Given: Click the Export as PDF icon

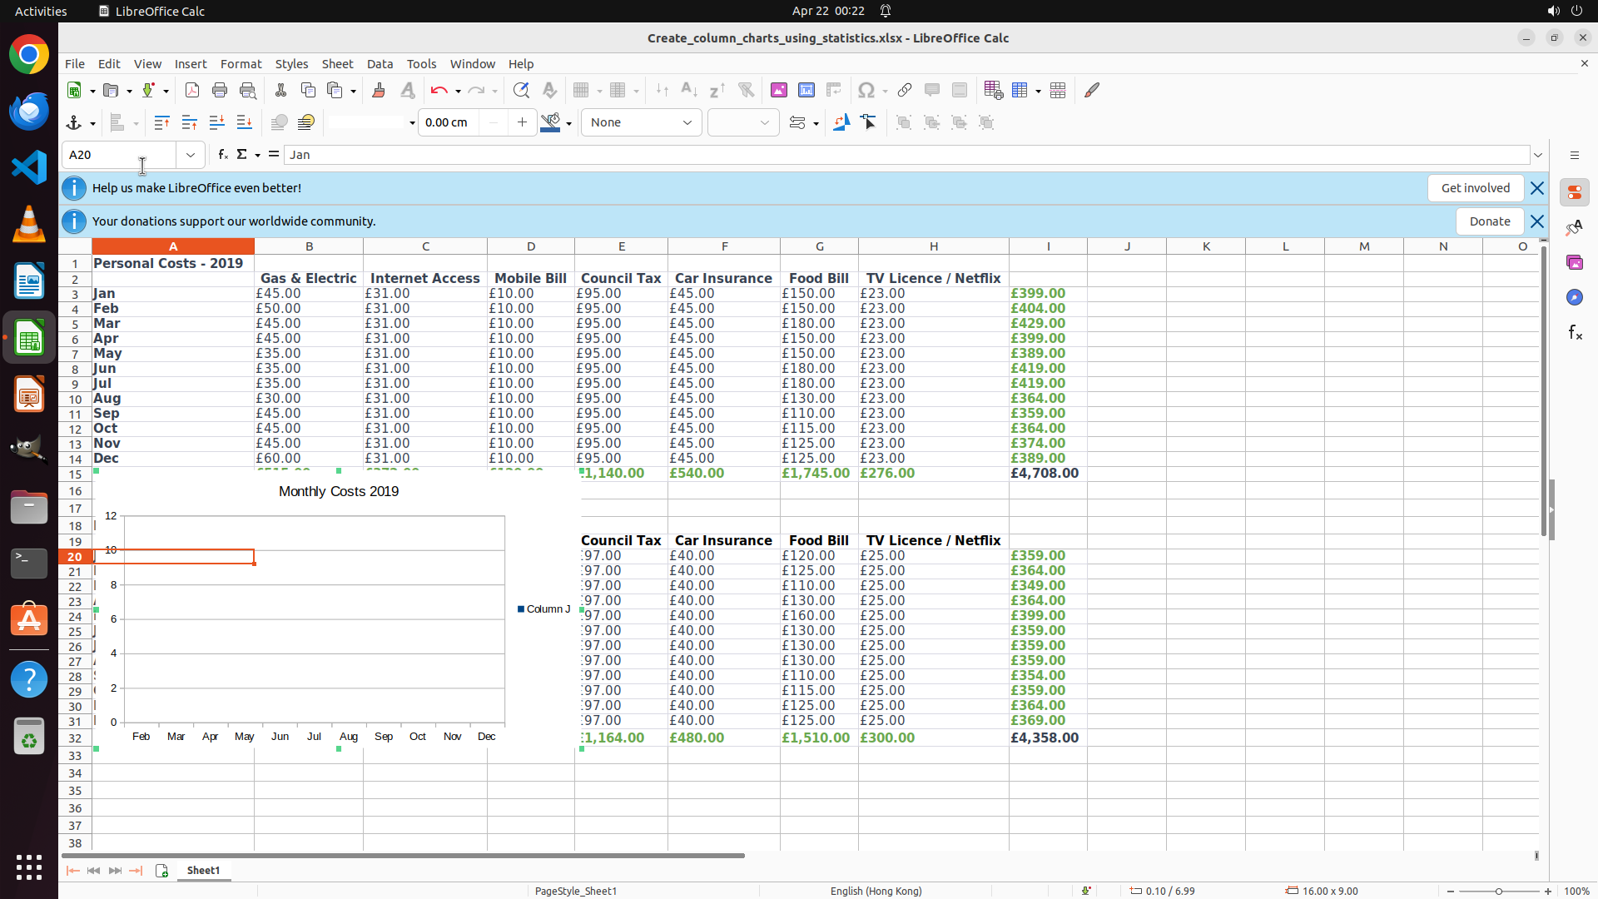Looking at the screenshot, I should (x=192, y=90).
